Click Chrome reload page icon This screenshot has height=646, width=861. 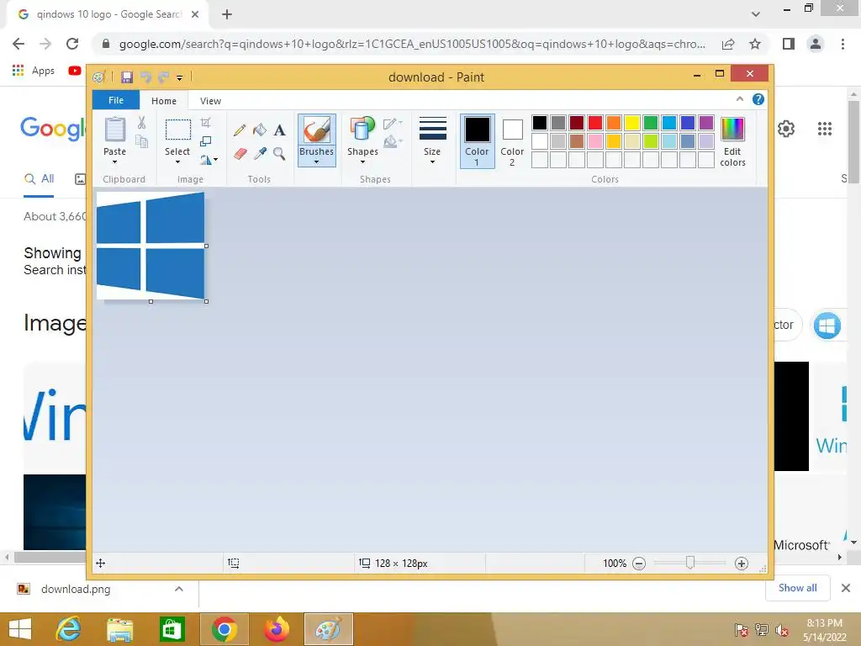(x=72, y=44)
